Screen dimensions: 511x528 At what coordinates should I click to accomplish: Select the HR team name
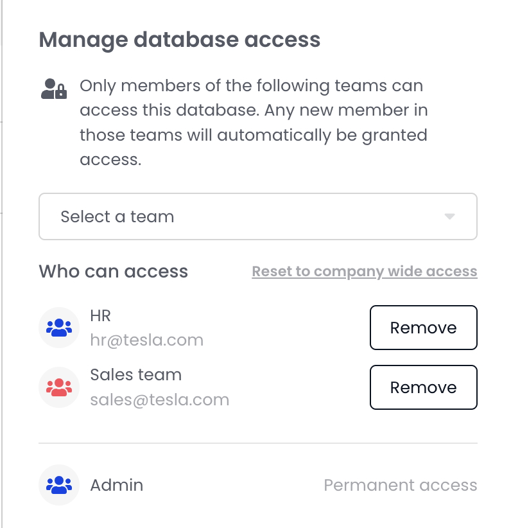point(101,315)
